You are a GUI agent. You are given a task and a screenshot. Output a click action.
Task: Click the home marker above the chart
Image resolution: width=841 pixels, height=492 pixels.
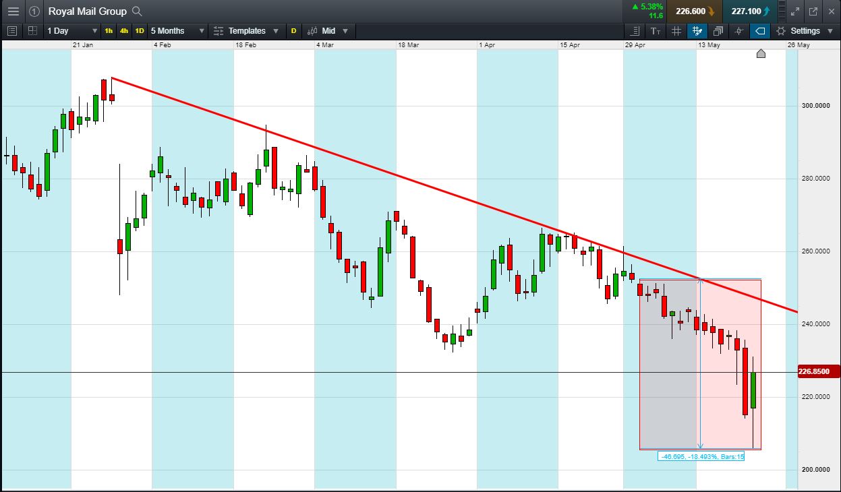761,54
